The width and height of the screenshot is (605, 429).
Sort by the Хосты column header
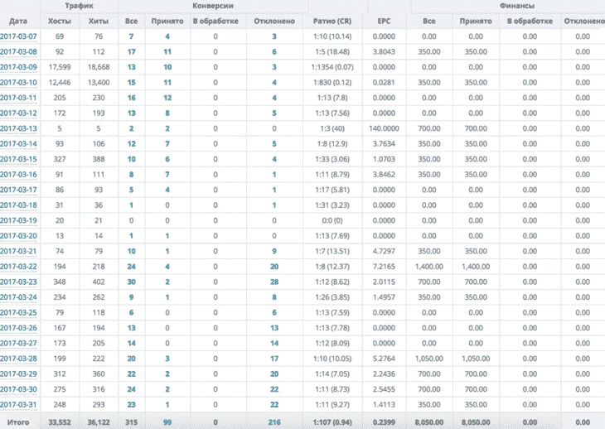click(x=60, y=22)
